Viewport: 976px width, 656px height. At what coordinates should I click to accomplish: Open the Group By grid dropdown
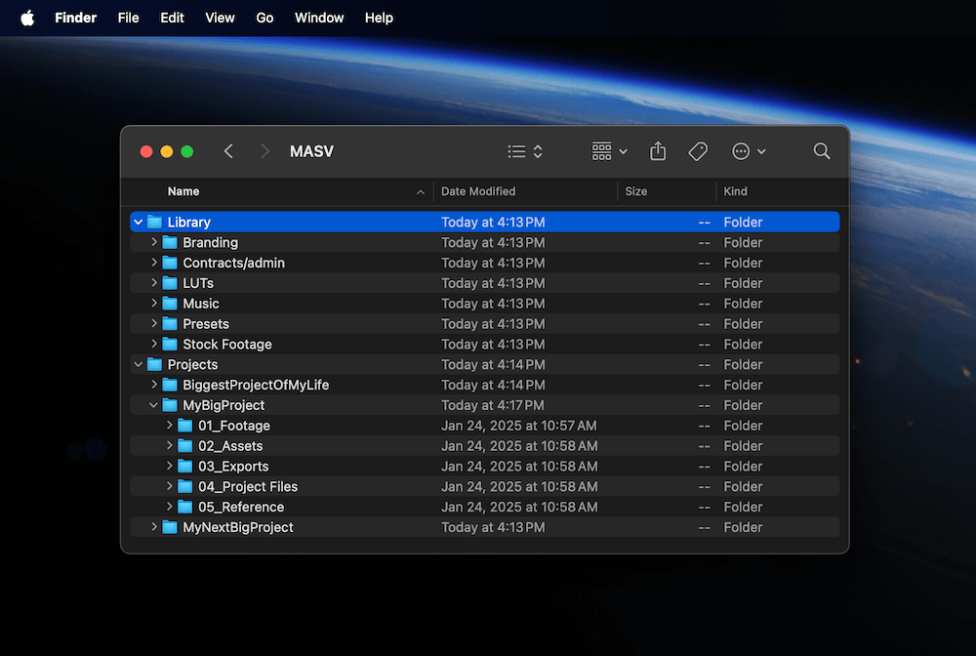click(609, 151)
